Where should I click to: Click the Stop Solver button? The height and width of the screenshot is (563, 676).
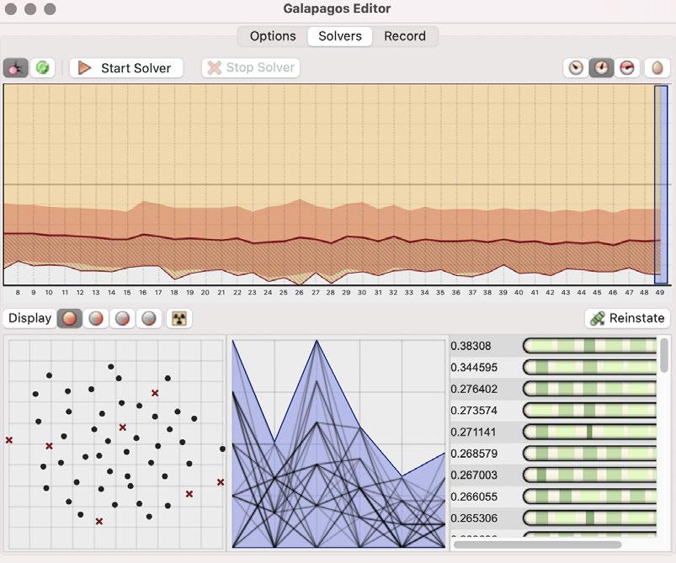(x=251, y=67)
